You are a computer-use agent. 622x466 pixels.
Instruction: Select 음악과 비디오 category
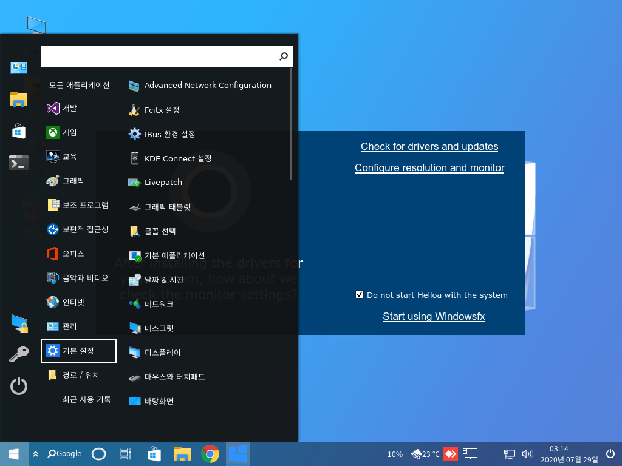pyautogui.click(x=78, y=278)
